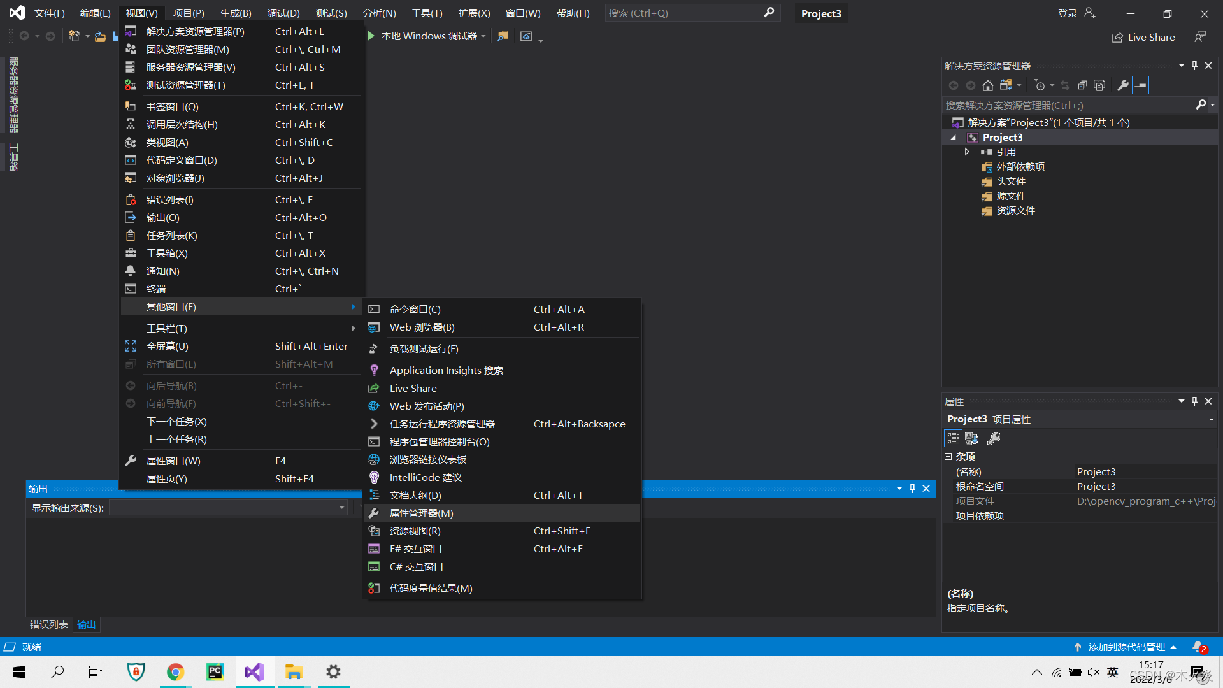Select 源文件 folder in Solution Explorer
The height and width of the screenshot is (688, 1223).
(x=1011, y=196)
